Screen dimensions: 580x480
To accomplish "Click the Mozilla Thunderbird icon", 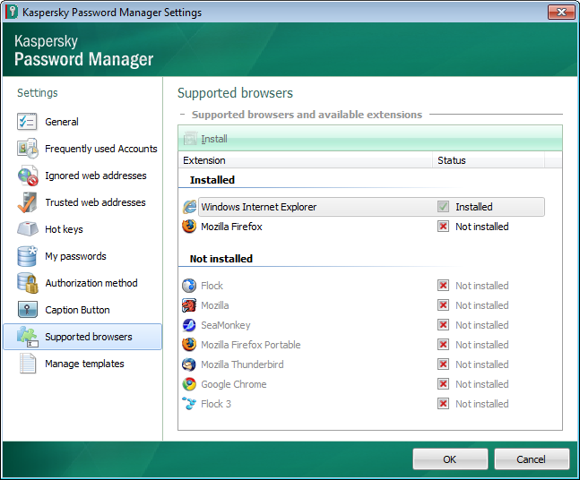I will 189,364.
